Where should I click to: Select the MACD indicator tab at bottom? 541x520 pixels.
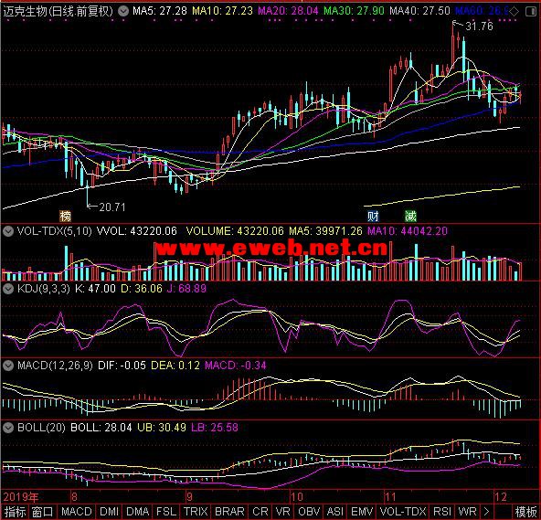76,512
